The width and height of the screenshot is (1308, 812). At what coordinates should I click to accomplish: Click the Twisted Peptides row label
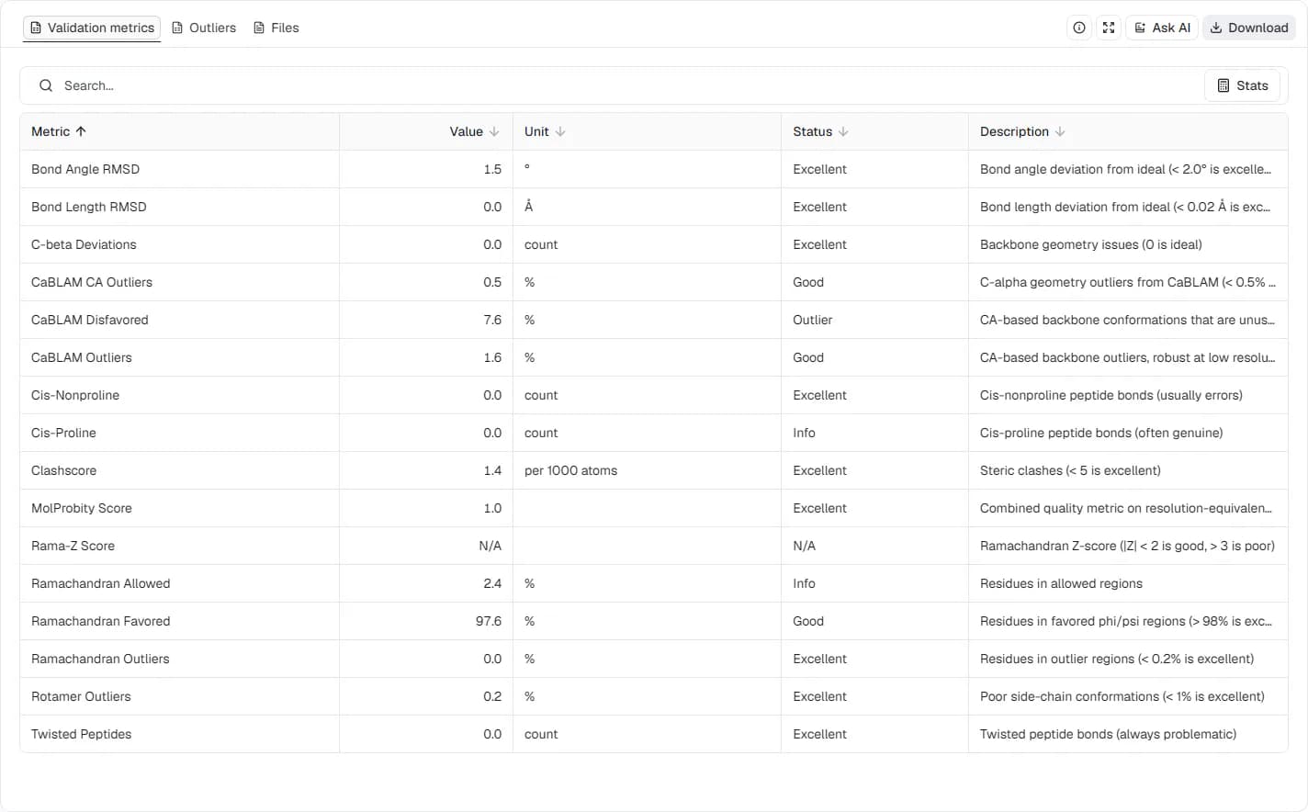(x=81, y=734)
